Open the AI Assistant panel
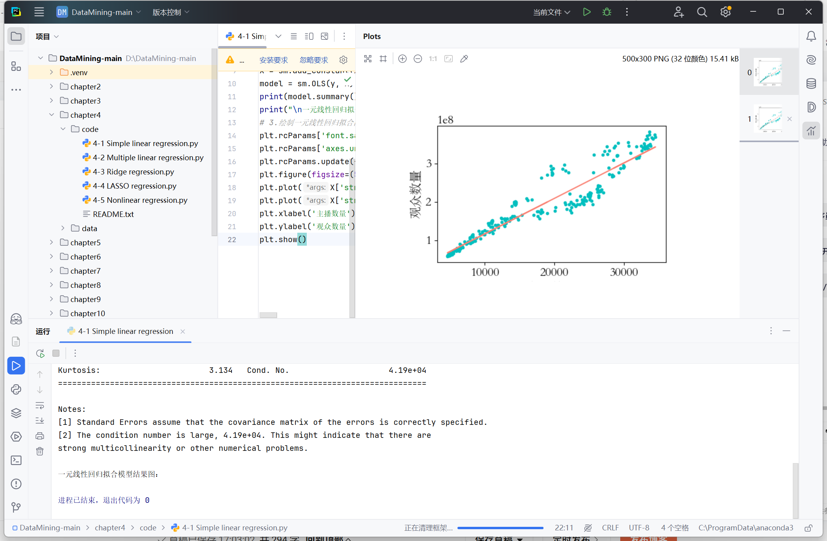The height and width of the screenshot is (541, 827). 811,59
